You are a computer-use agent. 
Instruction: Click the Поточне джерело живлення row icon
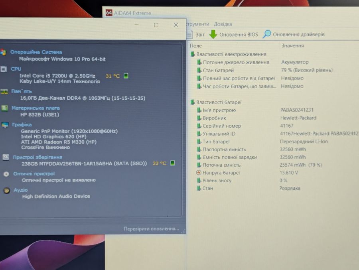coord(199,62)
